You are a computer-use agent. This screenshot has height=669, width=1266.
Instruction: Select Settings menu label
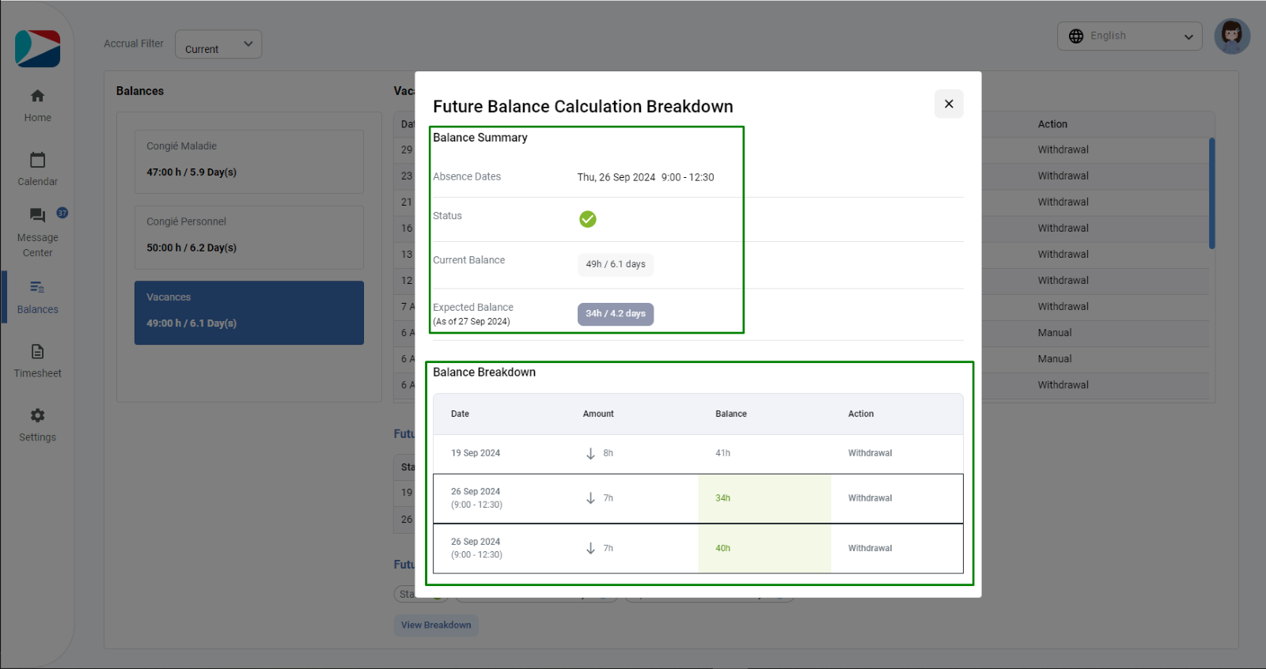tap(37, 437)
